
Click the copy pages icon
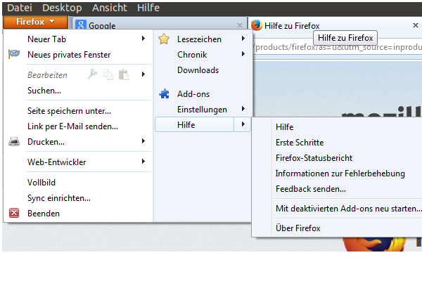108,74
